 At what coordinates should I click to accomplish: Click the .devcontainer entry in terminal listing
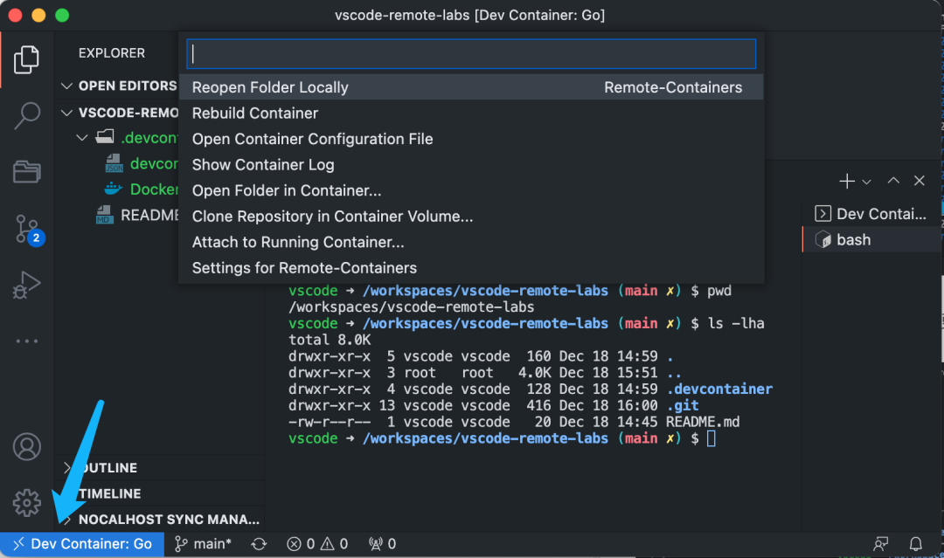tap(719, 389)
